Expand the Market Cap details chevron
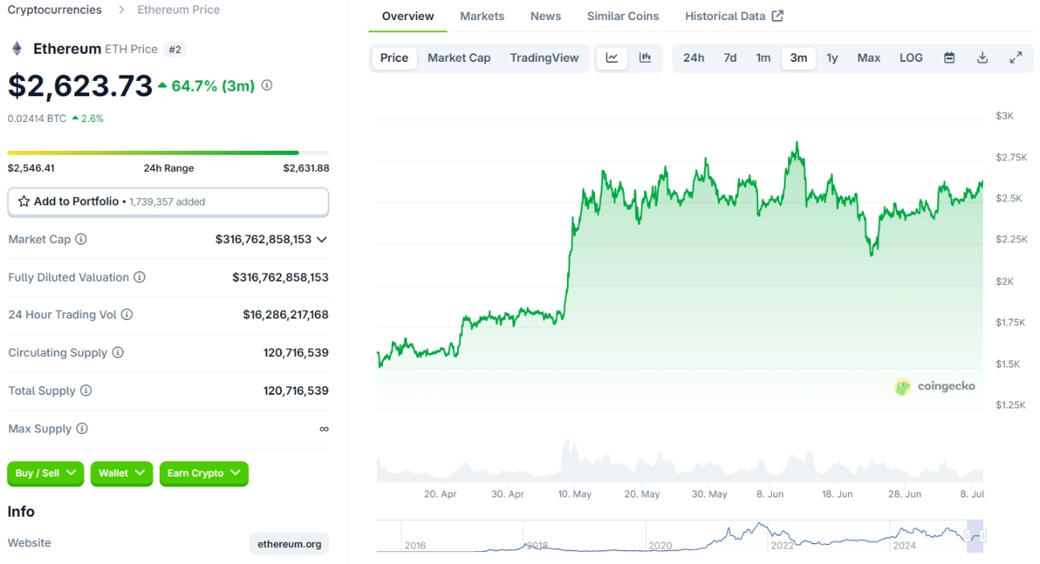 322,239
